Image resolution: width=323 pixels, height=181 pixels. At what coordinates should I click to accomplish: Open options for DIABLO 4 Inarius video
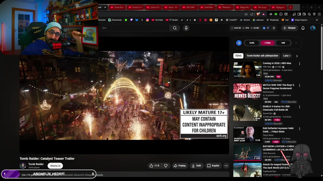(x=300, y=107)
